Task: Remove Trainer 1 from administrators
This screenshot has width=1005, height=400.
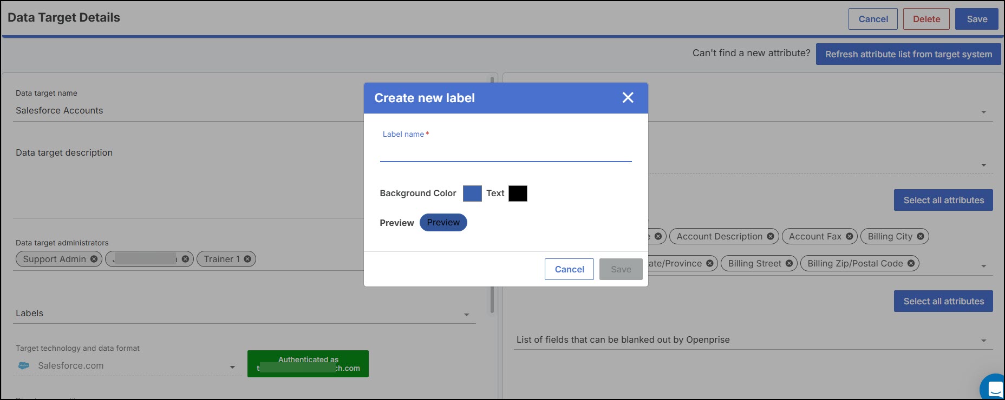Action: (247, 259)
